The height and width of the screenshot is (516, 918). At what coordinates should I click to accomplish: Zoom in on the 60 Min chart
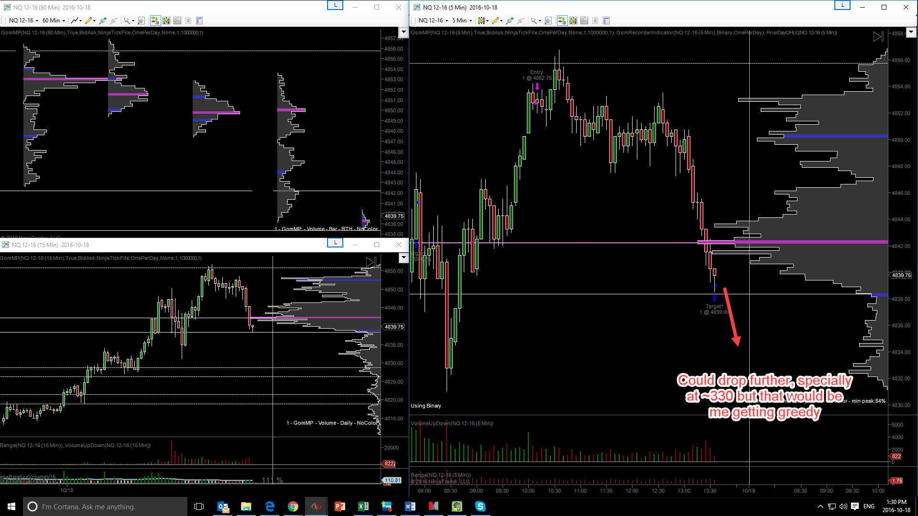(x=102, y=21)
